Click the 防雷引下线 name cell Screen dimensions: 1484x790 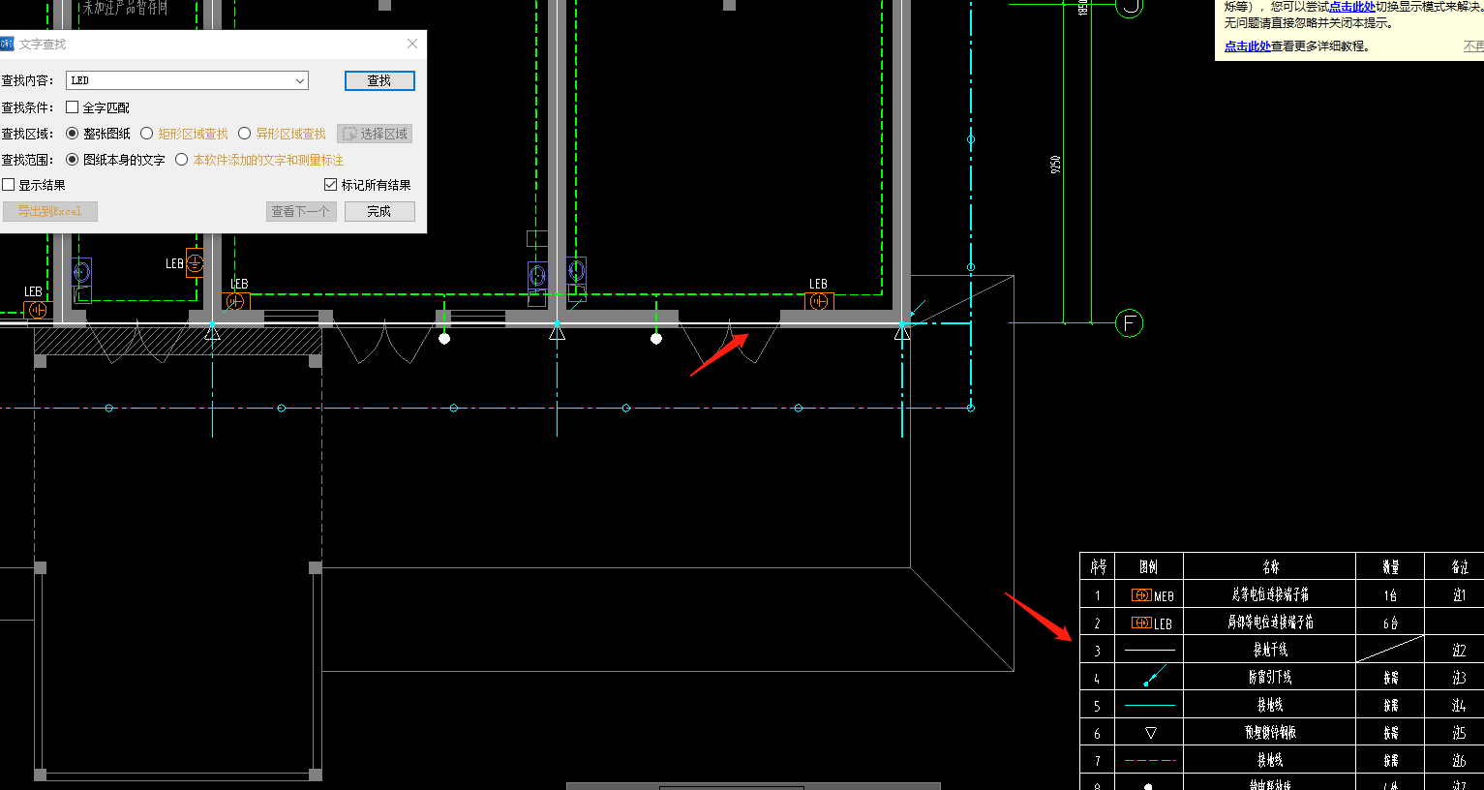(x=1270, y=677)
